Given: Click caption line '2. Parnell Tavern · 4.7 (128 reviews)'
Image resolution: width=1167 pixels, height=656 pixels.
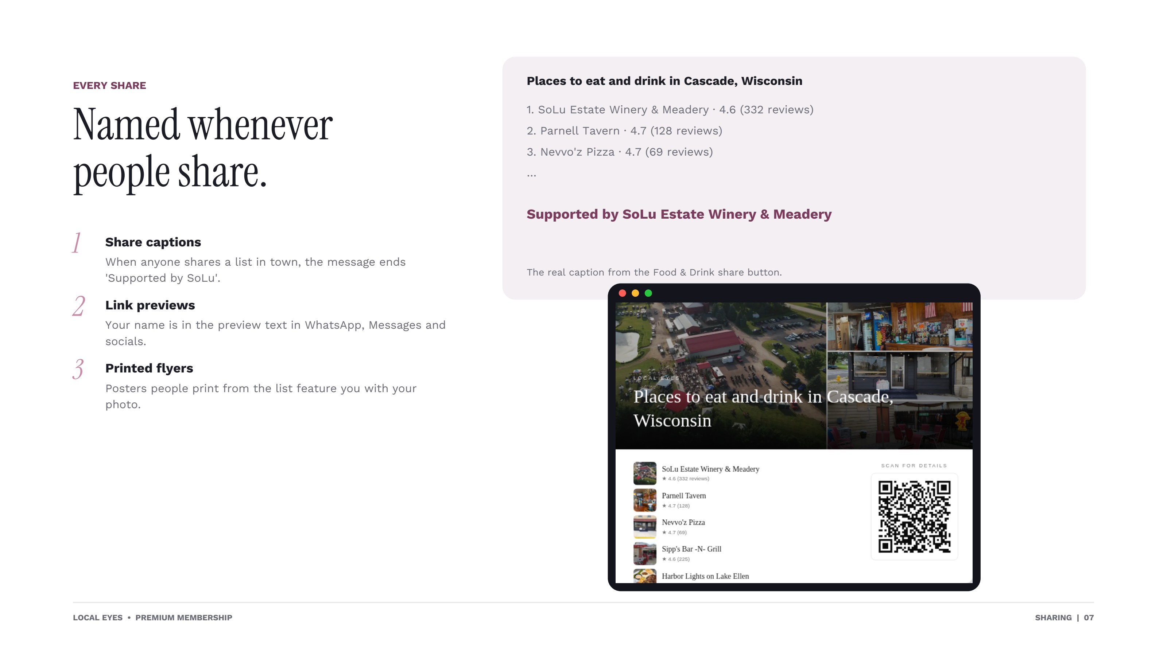Looking at the screenshot, I should 624,131.
